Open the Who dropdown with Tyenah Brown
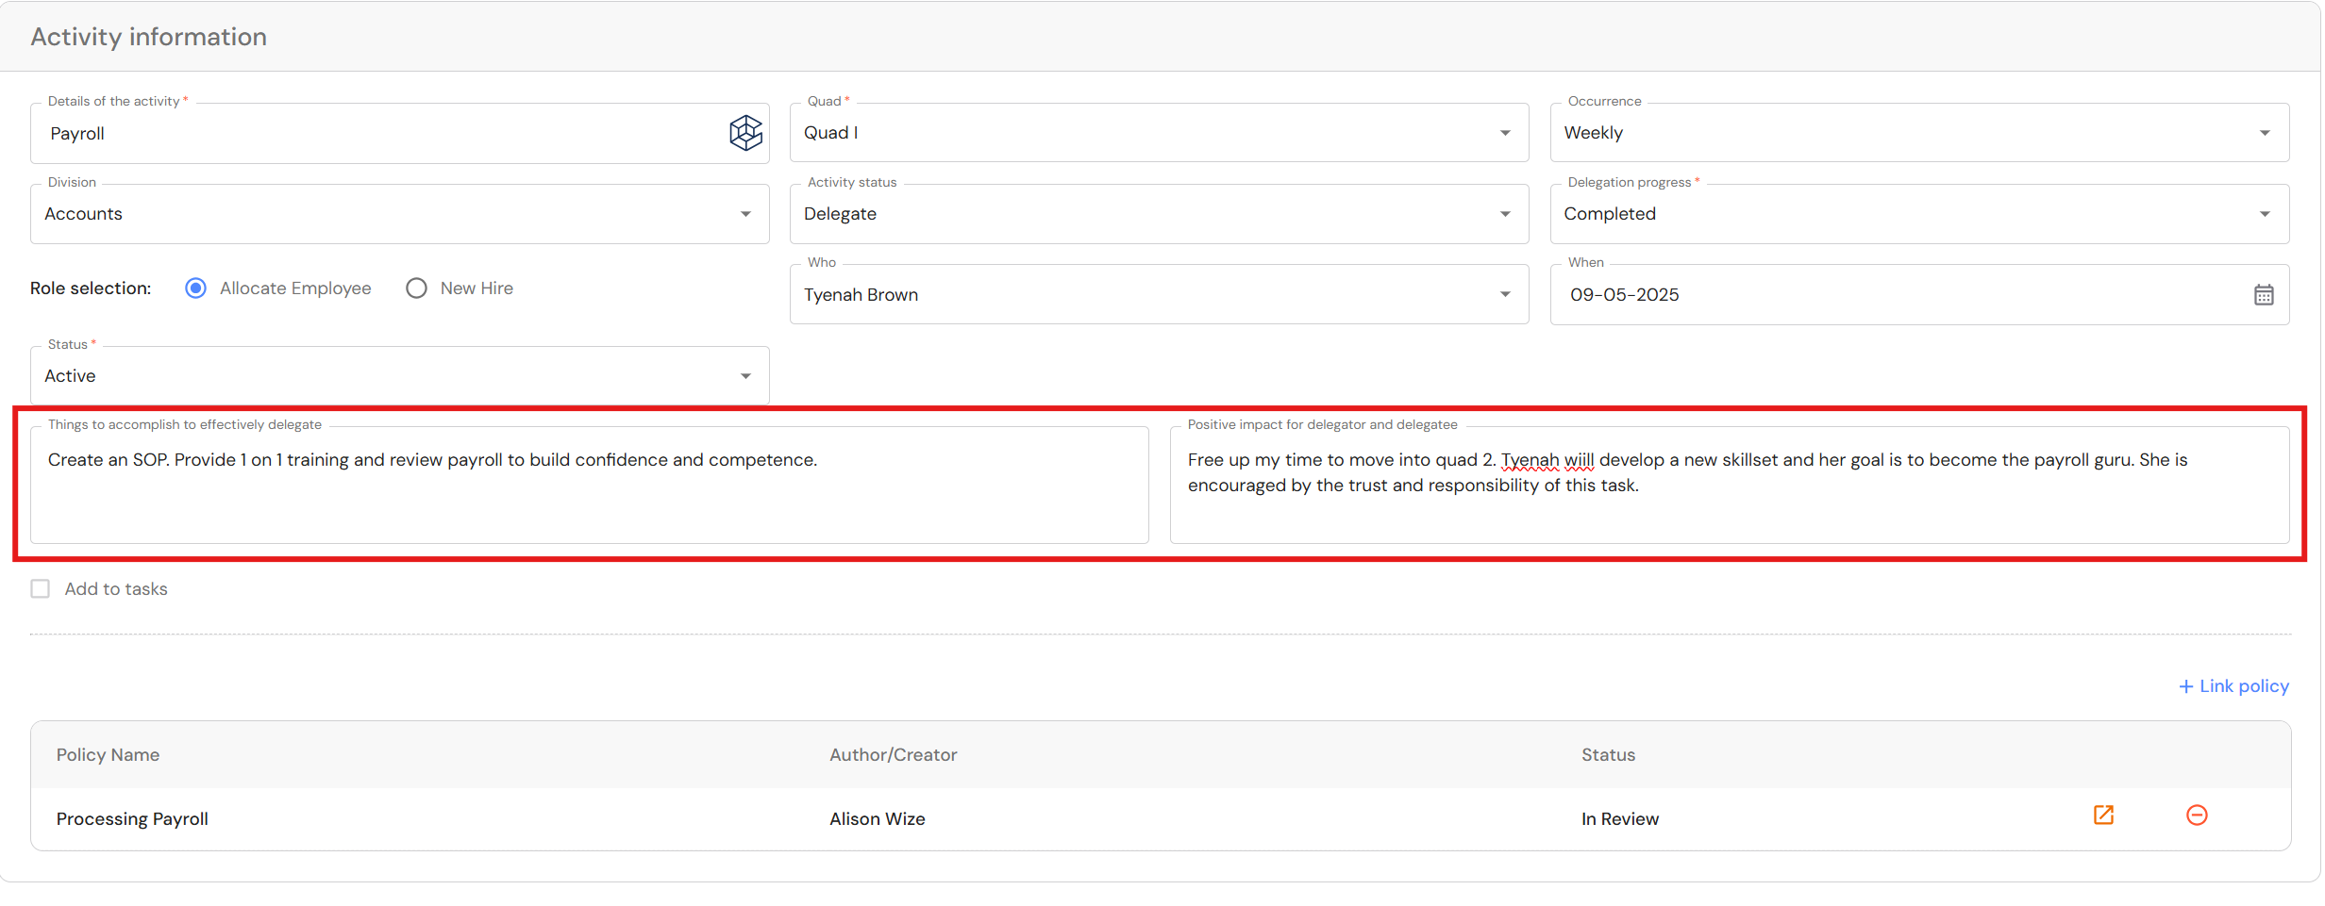The image size is (2325, 906). coord(1504,295)
